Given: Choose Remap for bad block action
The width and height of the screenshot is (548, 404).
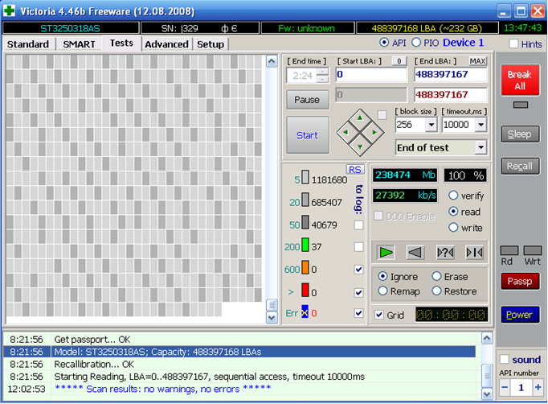Looking at the screenshot, I should coord(382,291).
